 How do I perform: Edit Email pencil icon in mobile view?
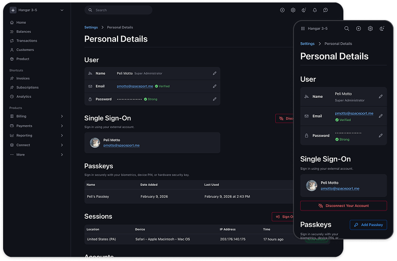[381, 116]
